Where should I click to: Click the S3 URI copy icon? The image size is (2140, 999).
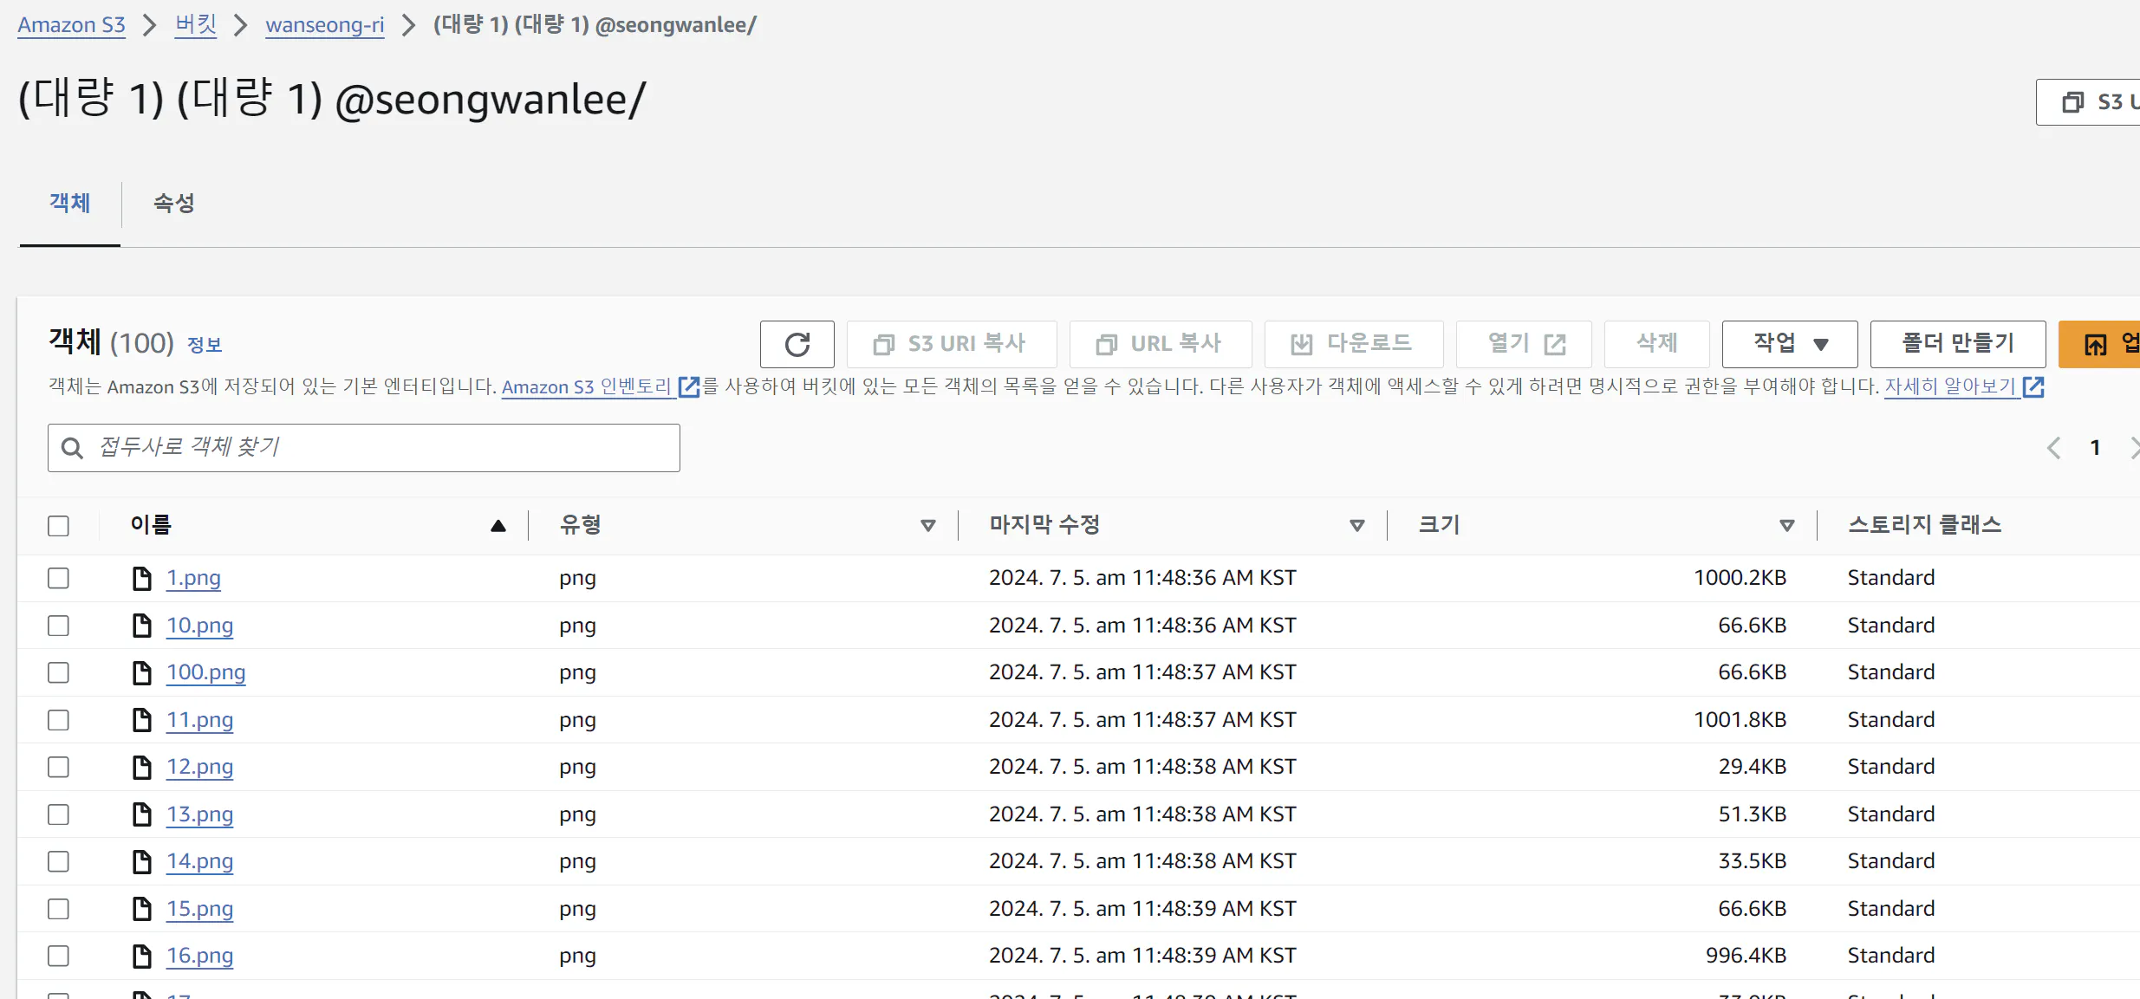point(883,345)
